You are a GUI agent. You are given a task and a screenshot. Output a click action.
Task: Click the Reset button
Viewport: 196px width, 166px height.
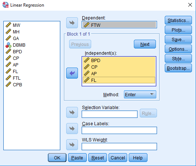pos(97,158)
